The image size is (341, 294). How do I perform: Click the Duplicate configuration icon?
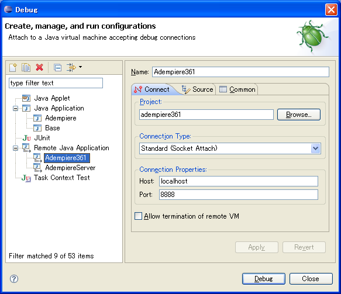click(26, 67)
